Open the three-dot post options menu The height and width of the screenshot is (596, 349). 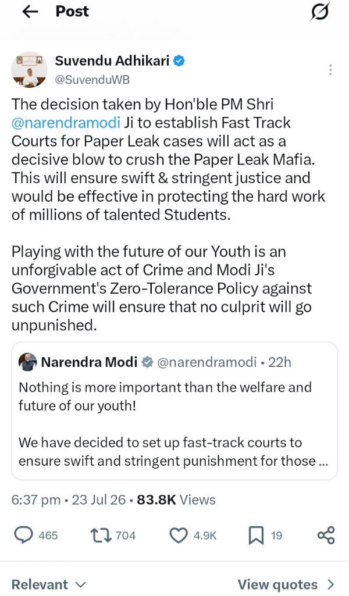tap(330, 70)
